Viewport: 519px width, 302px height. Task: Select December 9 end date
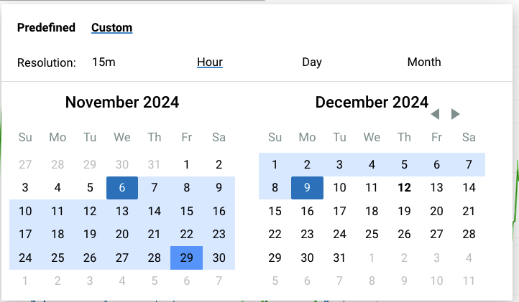[x=307, y=188]
